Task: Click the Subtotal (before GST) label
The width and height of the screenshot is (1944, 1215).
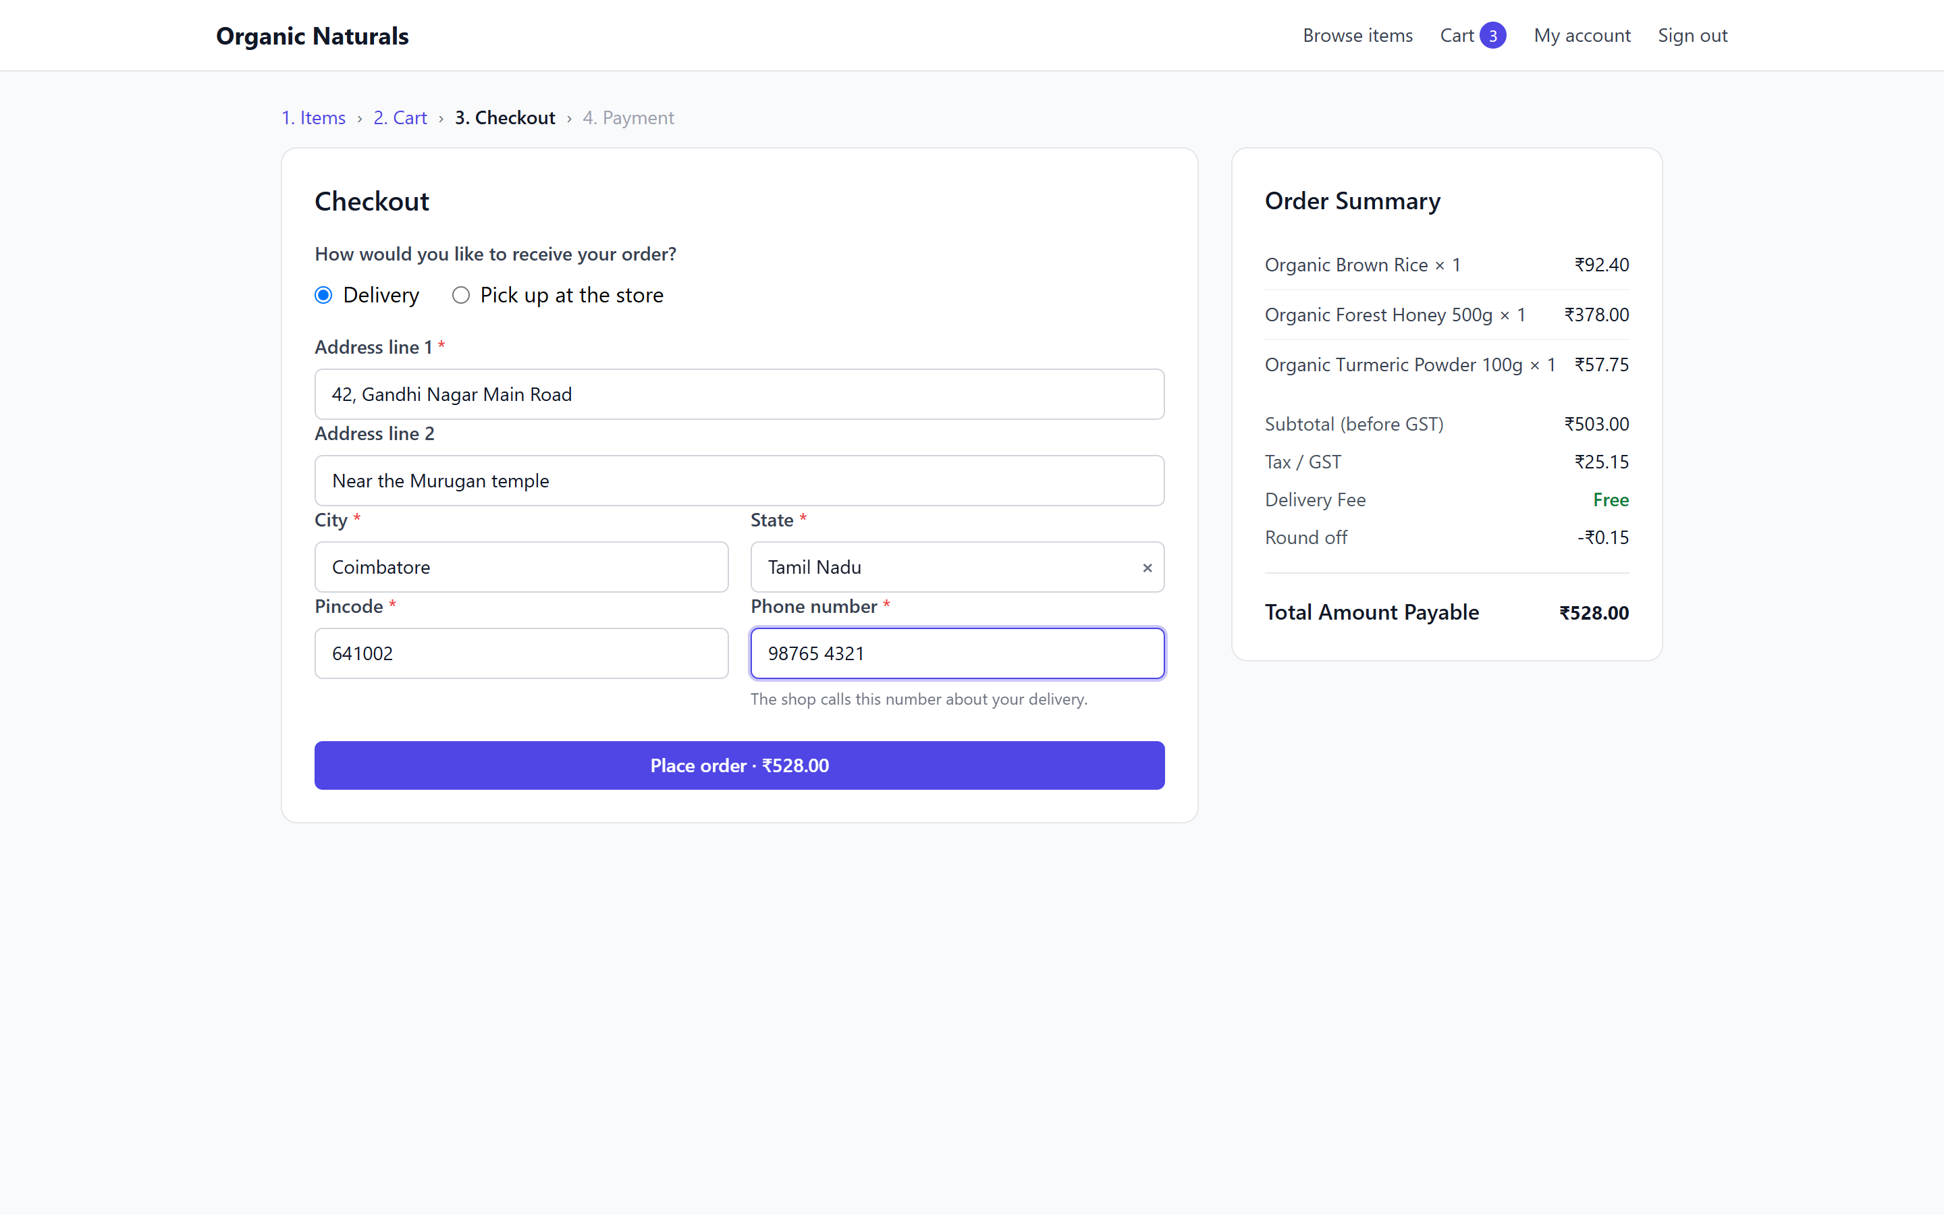Action: pyautogui.click(x=1353, y=423)
